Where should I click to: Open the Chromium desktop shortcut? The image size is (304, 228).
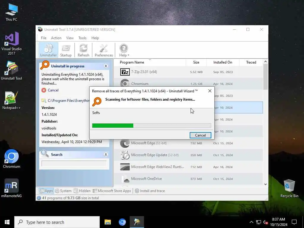click(x=11, y=159)
